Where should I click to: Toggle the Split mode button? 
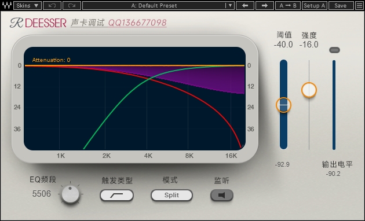click(x=171, y=195)
